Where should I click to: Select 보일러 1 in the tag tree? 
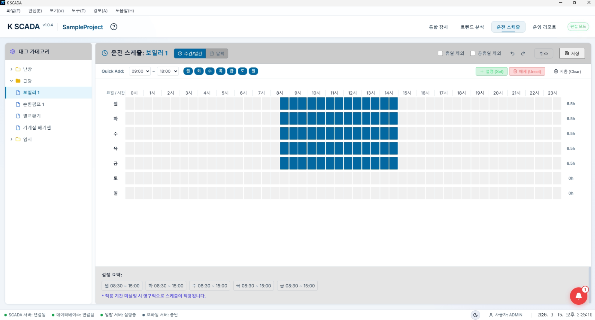pos(49,93)
